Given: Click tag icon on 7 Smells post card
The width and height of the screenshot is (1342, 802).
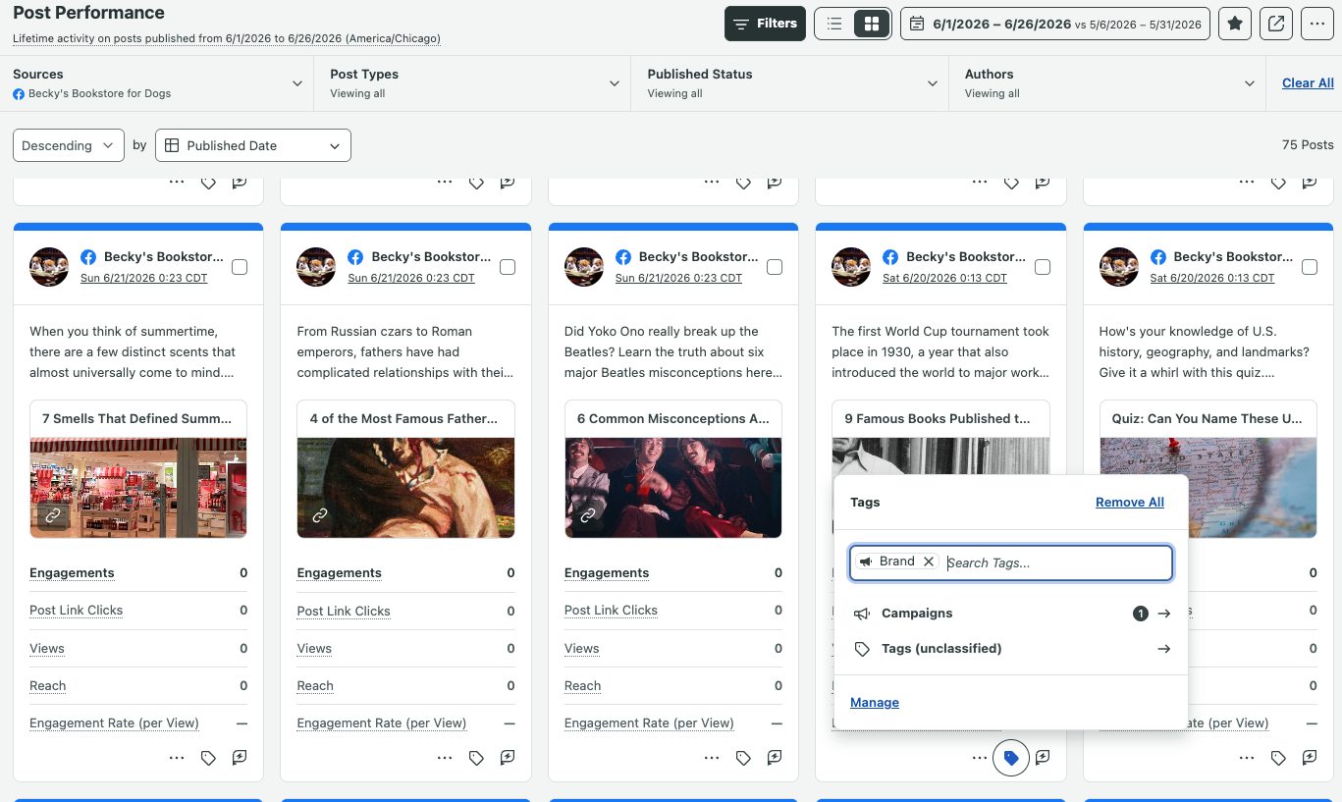Looking at the screenshot, I should point(208,758).
